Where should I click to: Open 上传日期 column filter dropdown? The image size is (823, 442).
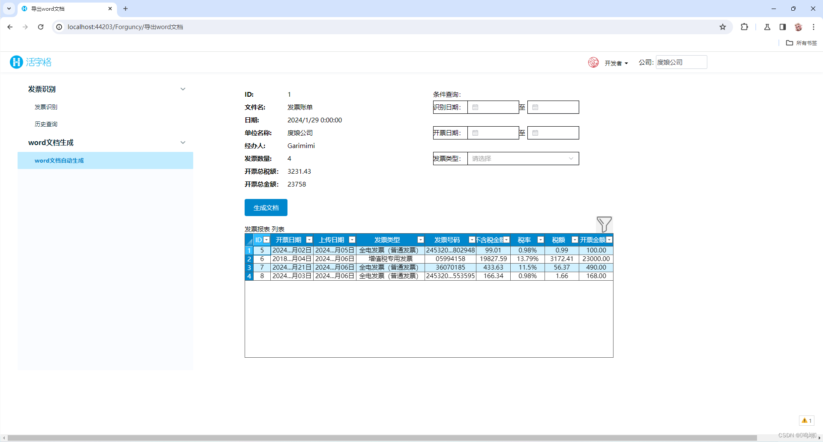pos(352,240)
